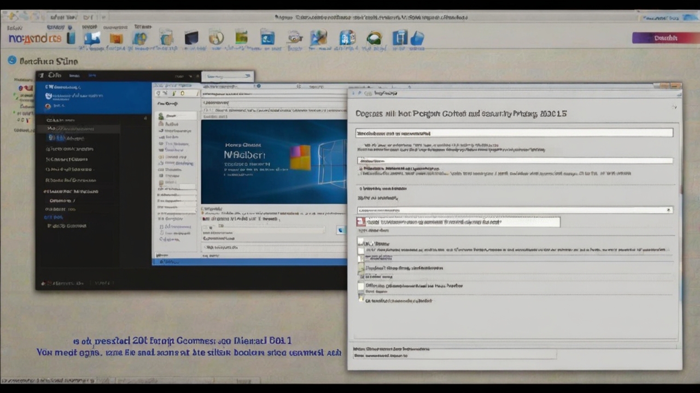Click the purple-red gradient button at top right
Viewport: 700px width, 393px height.
pos(665,38)
